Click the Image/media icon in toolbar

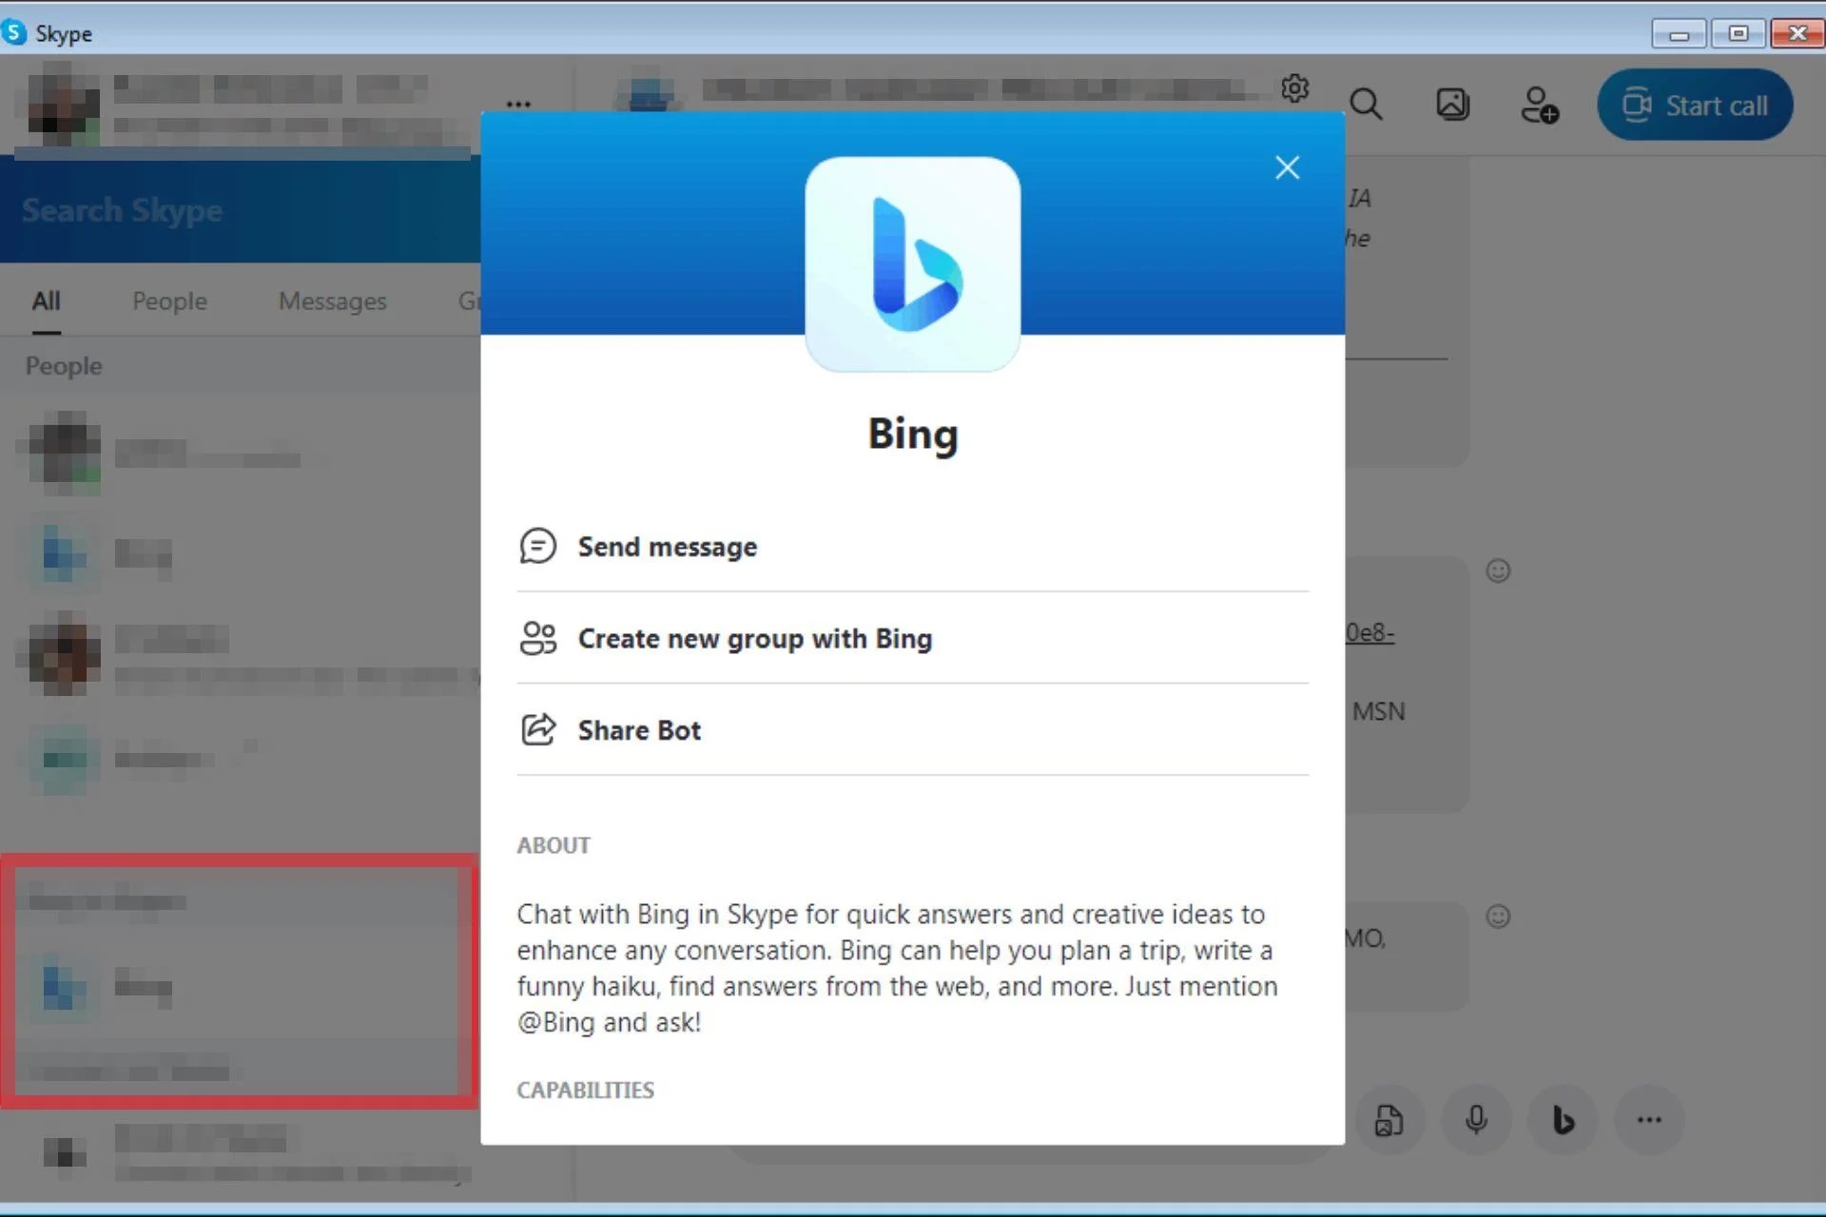click(x=1452, y=105)
